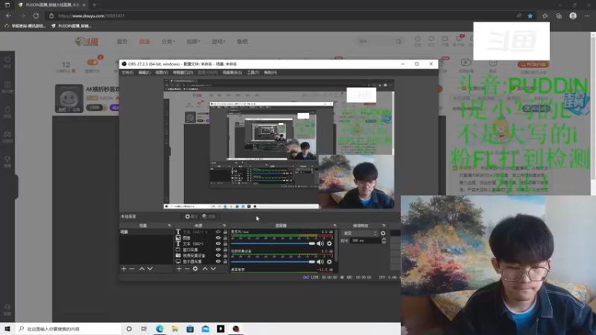Expand the 视频 dropdown in Douyu navigation
The width and height of the screenshot is (596, 335).
tap(193, 42)
